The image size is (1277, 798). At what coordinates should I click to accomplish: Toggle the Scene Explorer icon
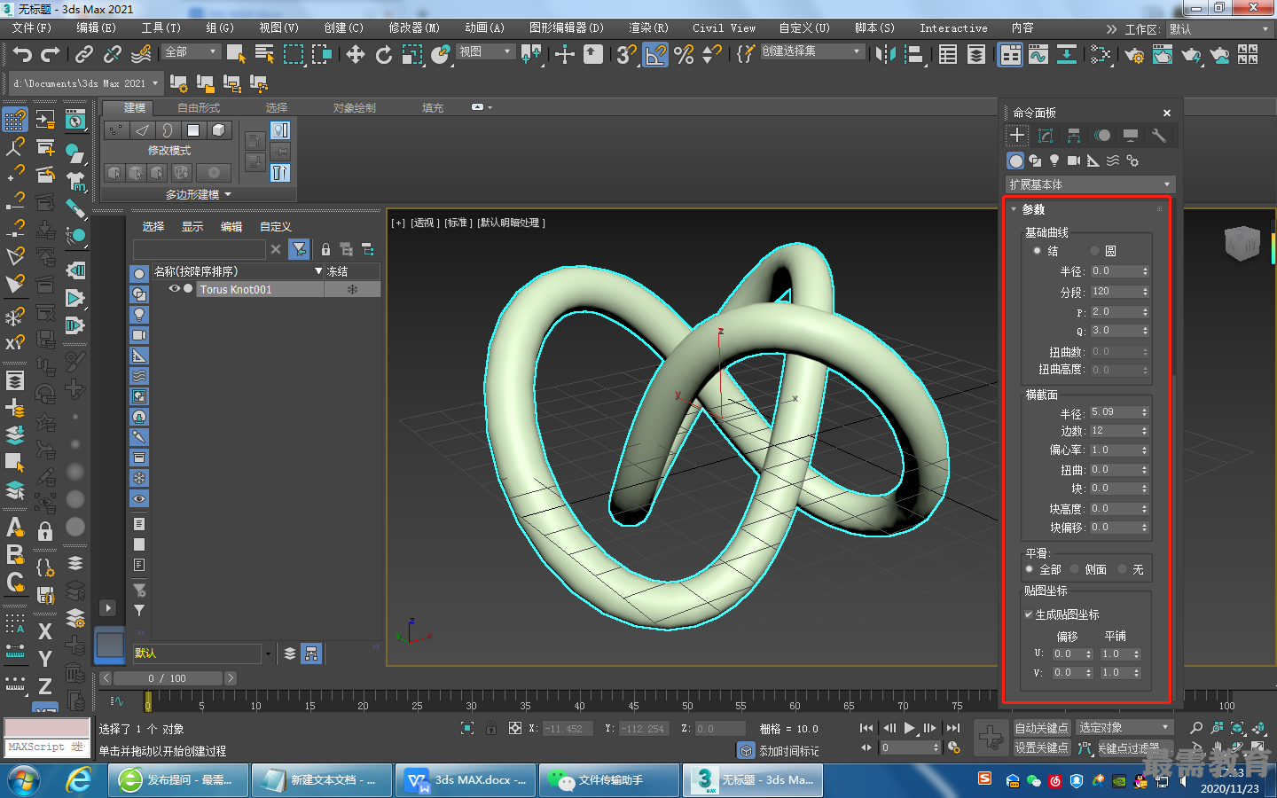948,55
